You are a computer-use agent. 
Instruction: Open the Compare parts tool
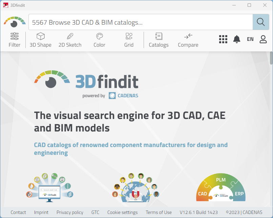188,40
